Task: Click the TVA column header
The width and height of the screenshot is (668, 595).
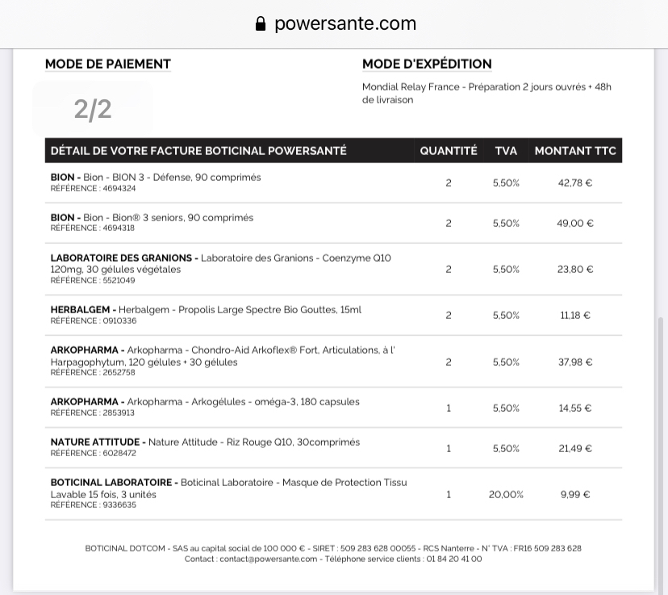Action: tap(506, 150)
